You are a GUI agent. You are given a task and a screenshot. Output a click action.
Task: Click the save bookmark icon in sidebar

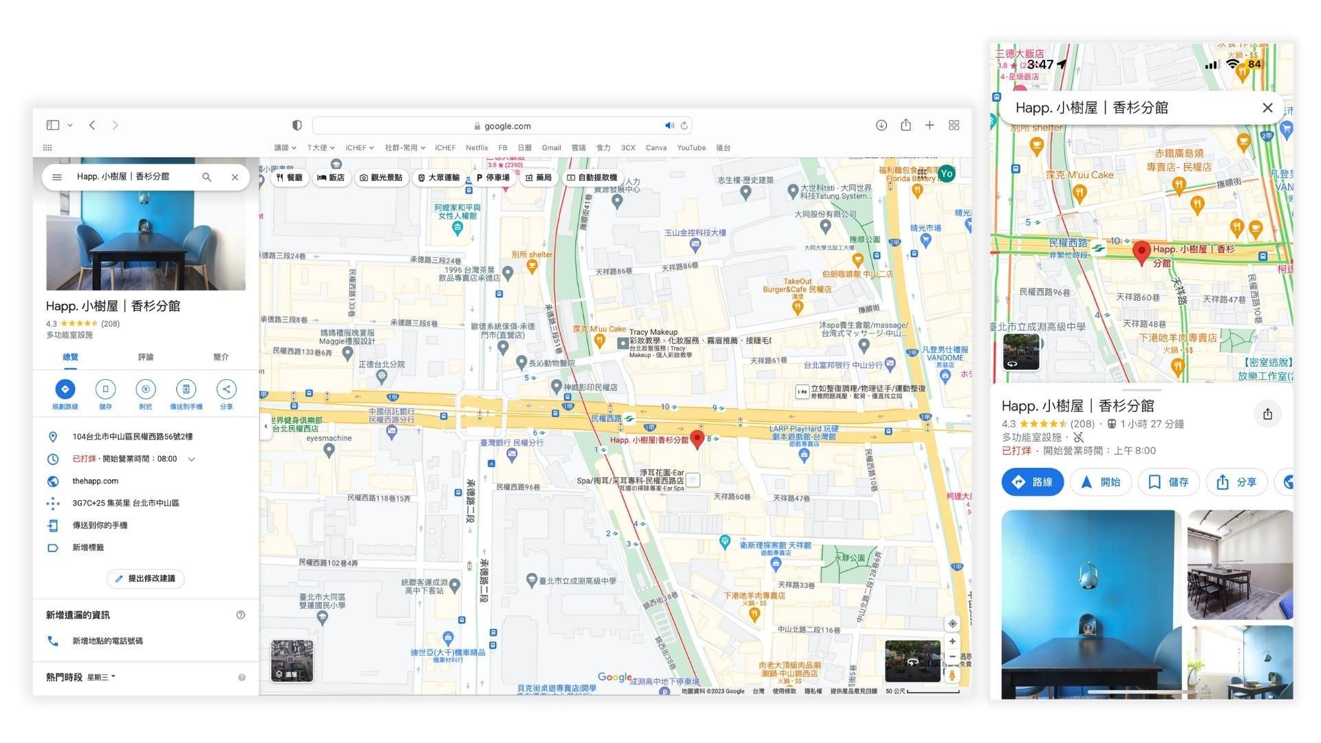point(105,389)
